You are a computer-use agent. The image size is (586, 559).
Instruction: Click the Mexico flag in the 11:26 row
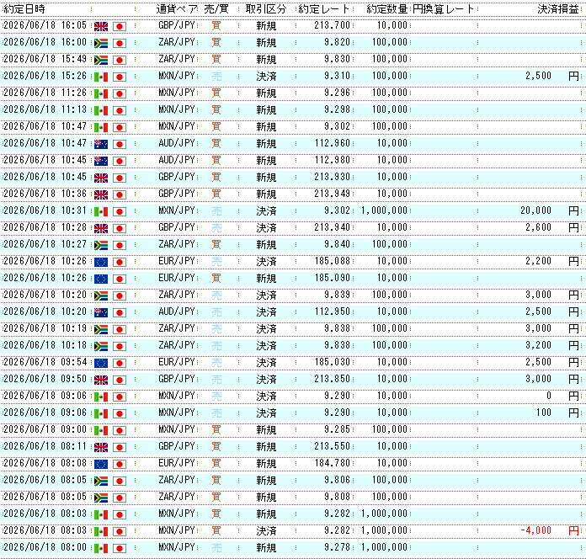(x=101, y=93)
